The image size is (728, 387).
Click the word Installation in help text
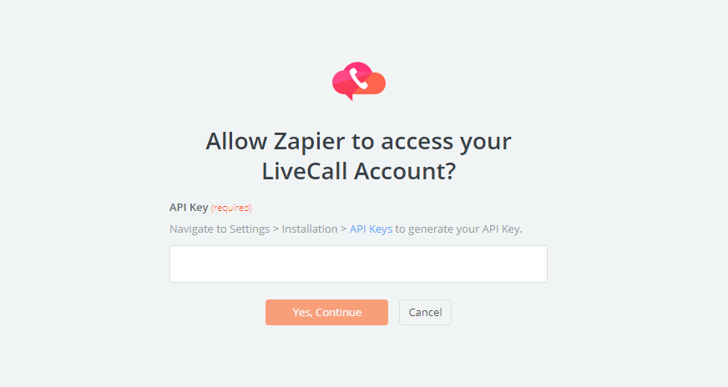(310, 229)
